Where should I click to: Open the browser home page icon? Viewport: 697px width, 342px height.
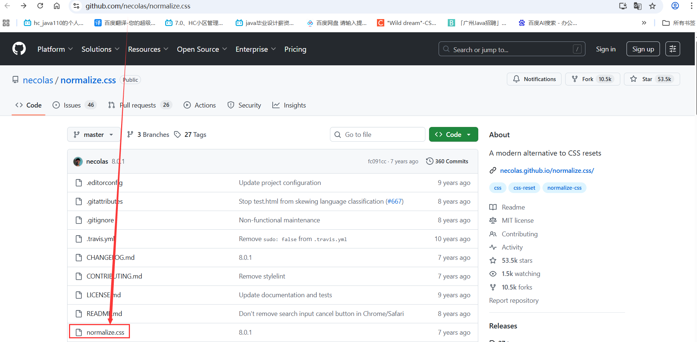57,6
